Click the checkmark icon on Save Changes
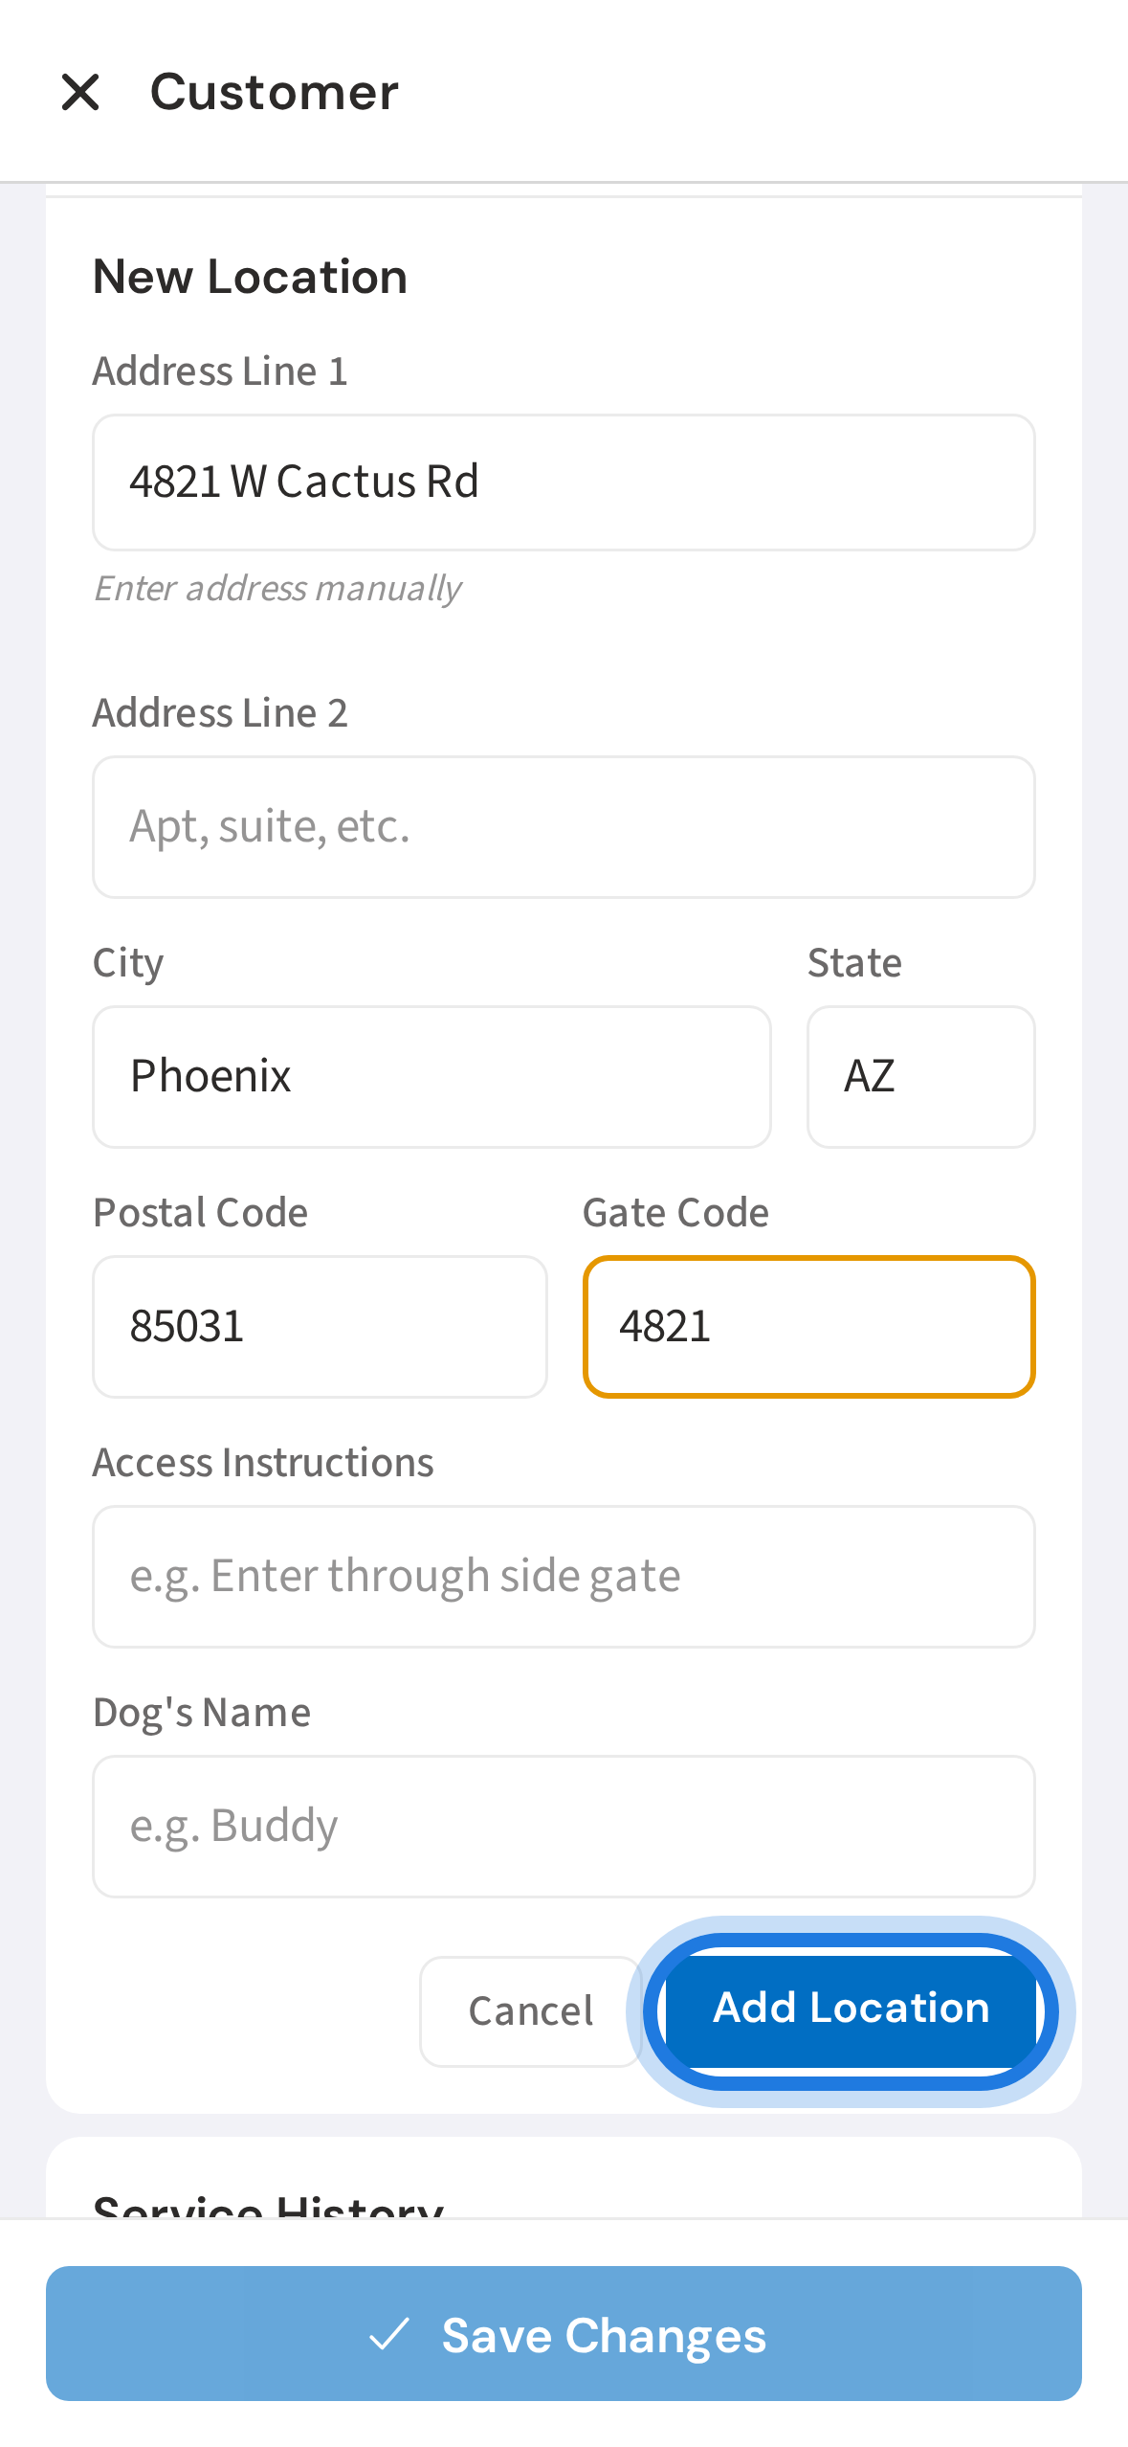 pos(387,2334)
